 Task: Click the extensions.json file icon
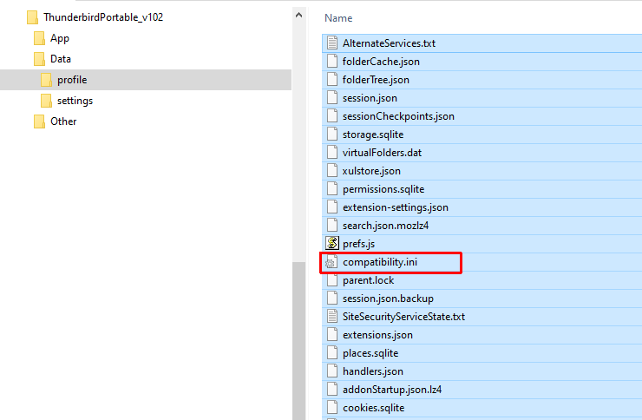tap(332, 334)
